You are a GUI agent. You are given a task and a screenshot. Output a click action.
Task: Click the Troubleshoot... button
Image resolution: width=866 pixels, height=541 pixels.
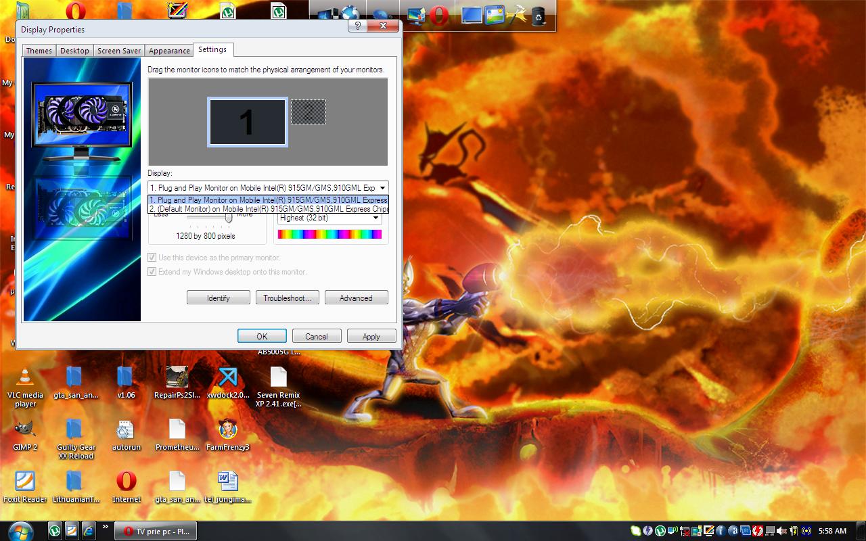(287, 298)
